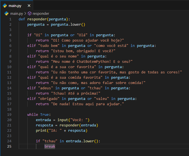Click line number 1 in the gutter
189x156 pixels.
10,19
